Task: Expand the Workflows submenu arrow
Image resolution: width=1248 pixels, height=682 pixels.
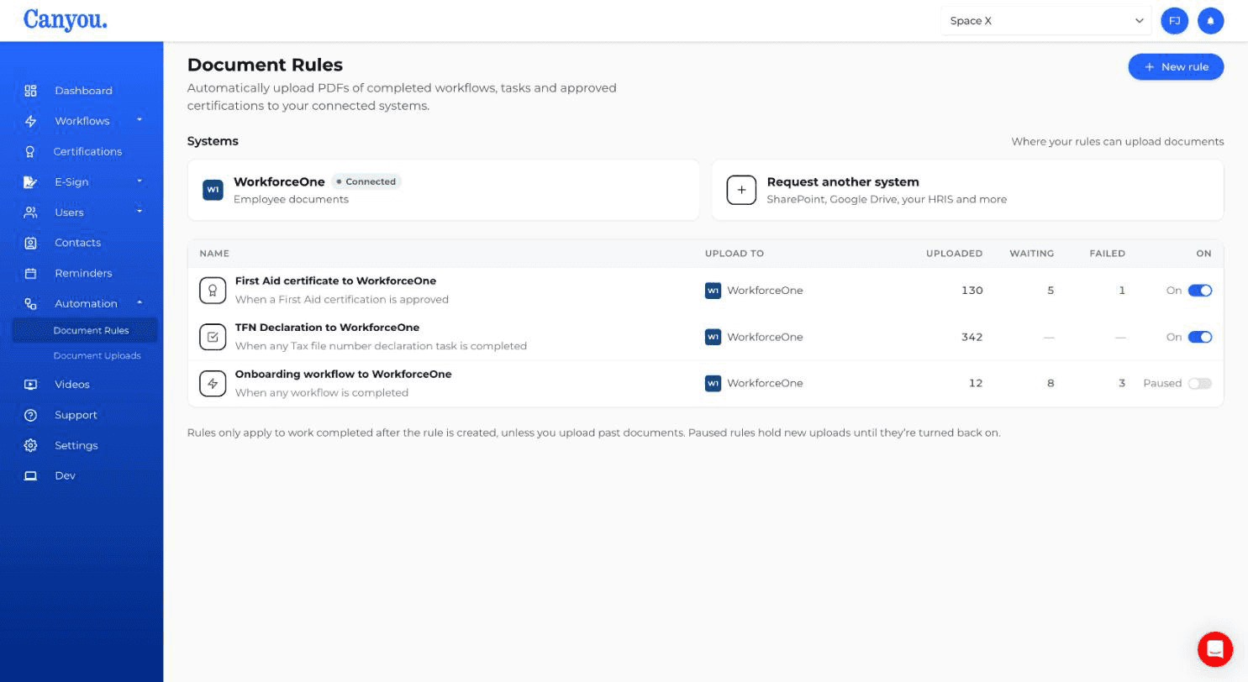Action: (x=140, y=120)
